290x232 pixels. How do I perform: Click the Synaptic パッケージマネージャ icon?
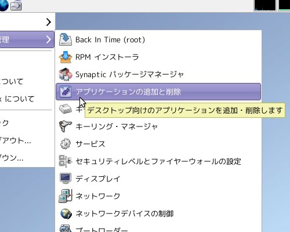[66, 74]
